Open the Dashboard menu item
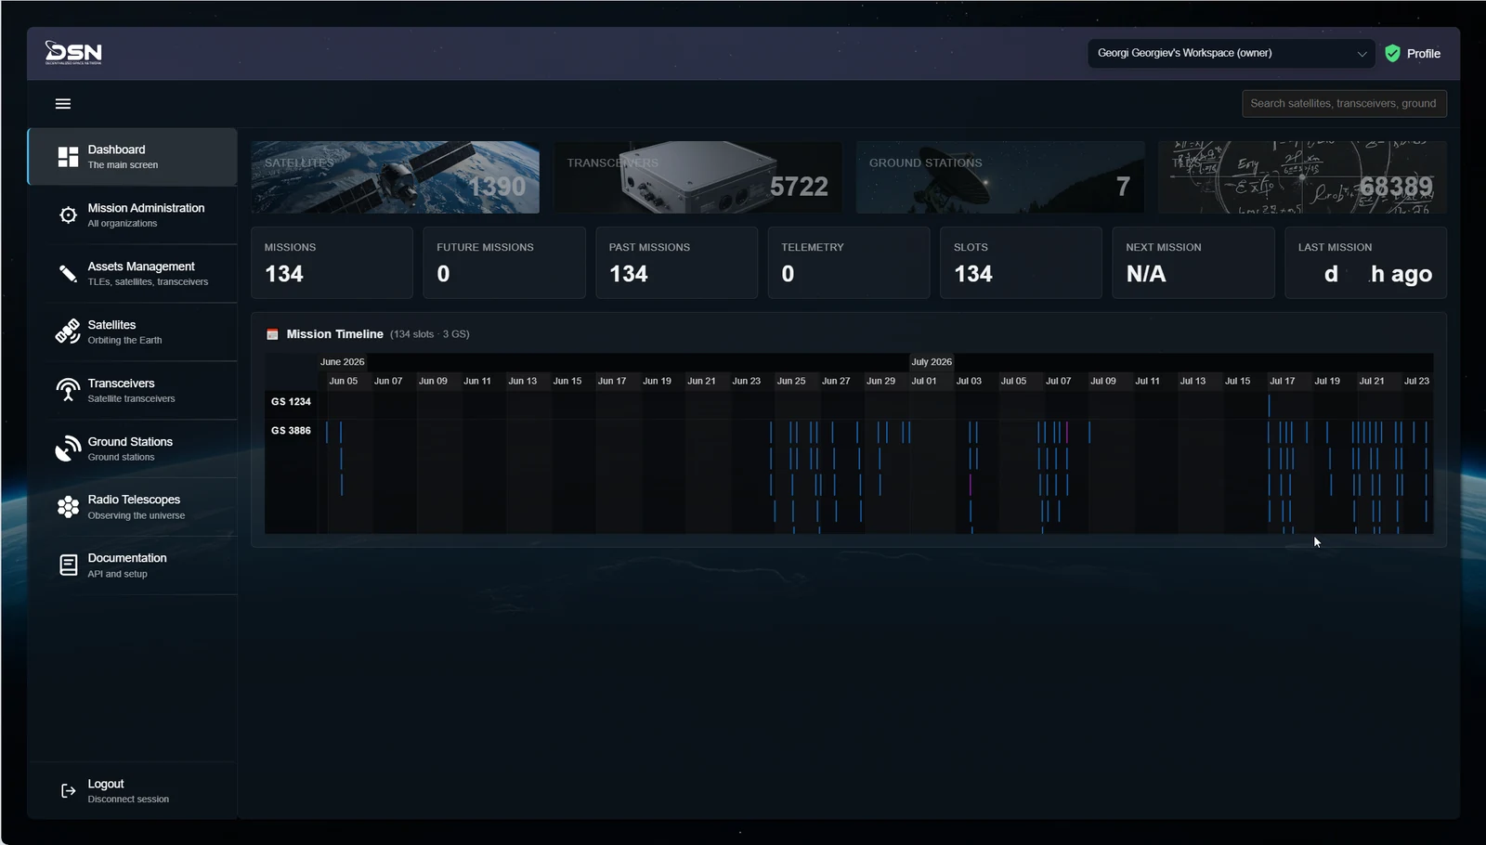 pos(132,157)
